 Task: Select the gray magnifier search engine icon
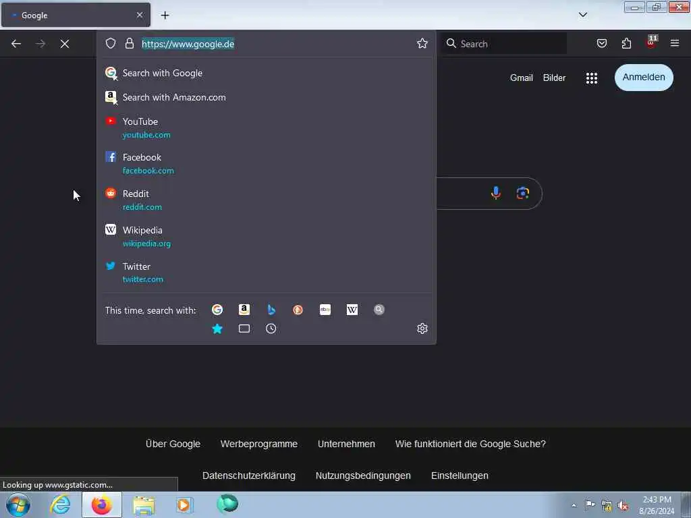379,310
